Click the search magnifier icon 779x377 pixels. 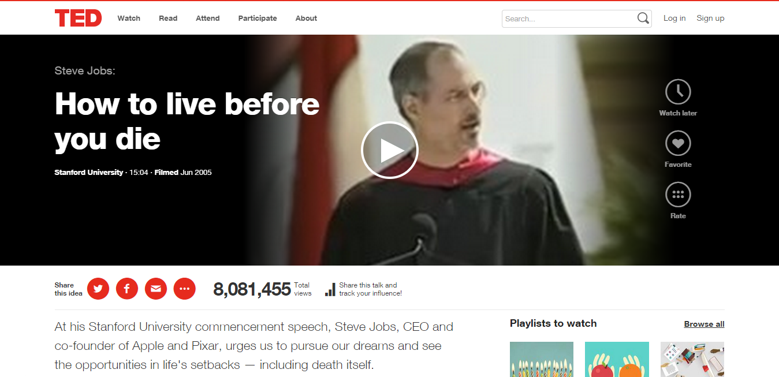coord(643,18)
